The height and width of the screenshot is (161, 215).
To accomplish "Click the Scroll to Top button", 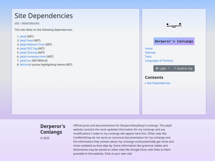I will pos(183,68).
